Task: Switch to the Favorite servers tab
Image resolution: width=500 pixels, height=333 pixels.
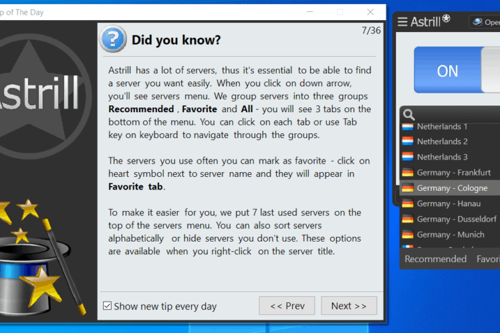Action: coord(488,259)
